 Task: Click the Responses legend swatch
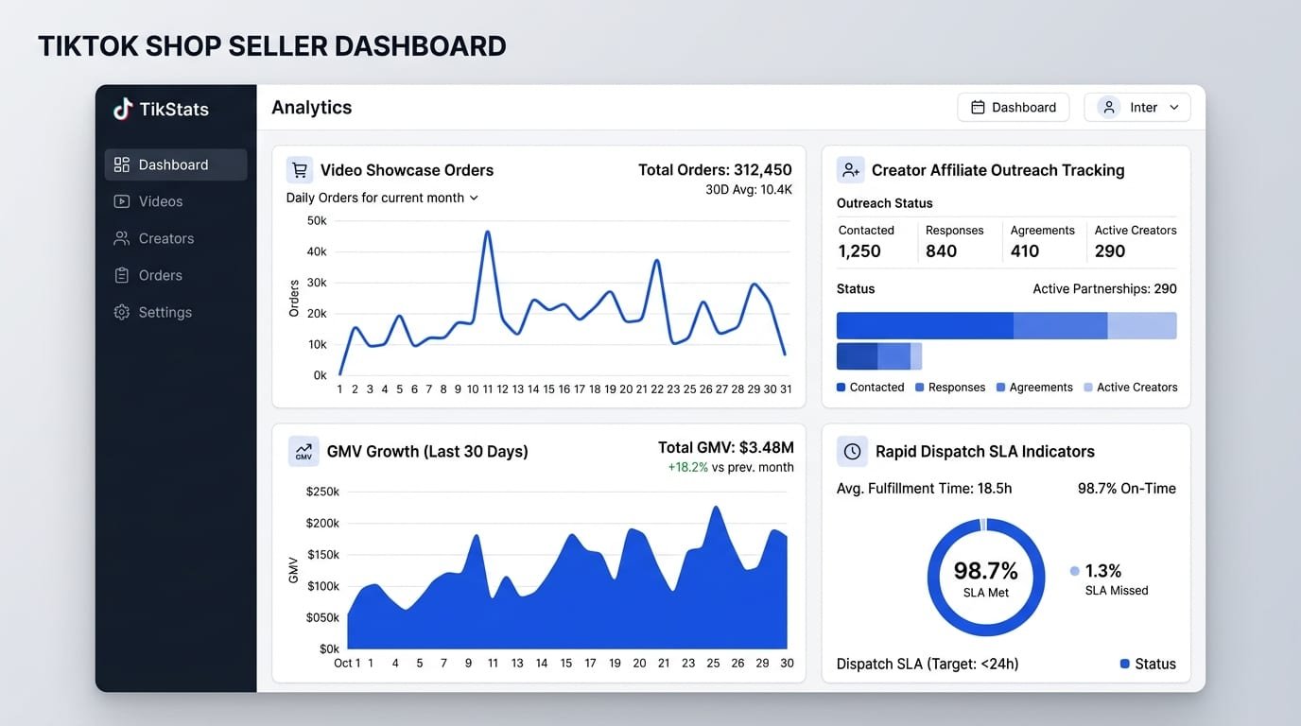pyautogui.click(x=920, y=388)
